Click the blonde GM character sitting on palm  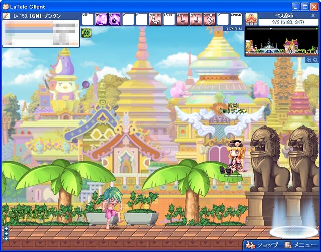point(233,157)
